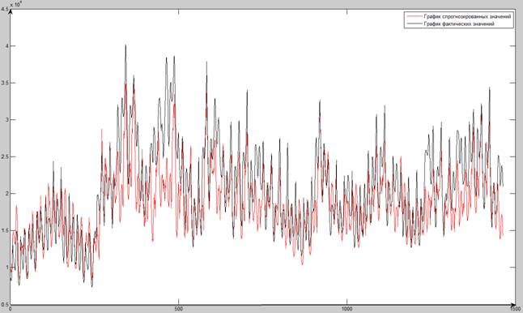Click the y-axis tick label 4
The width and height of the screenshot is (523, 313).
pyautogui.click(x=6, y=45)
